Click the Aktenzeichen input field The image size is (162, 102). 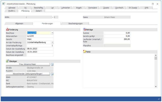40,36
